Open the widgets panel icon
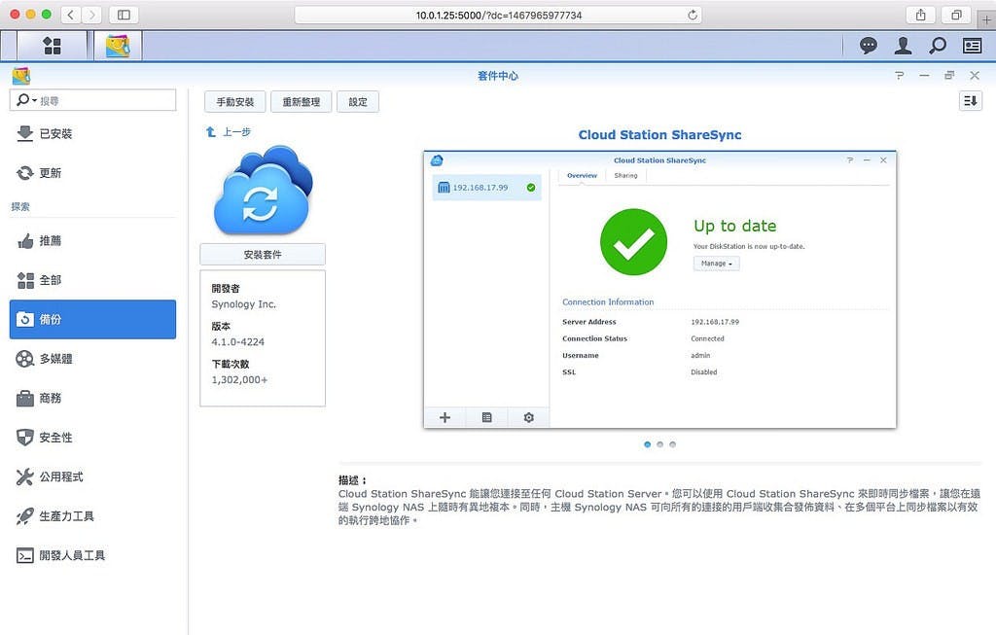This screenshot has width=996, height=635. click(972, 45)
